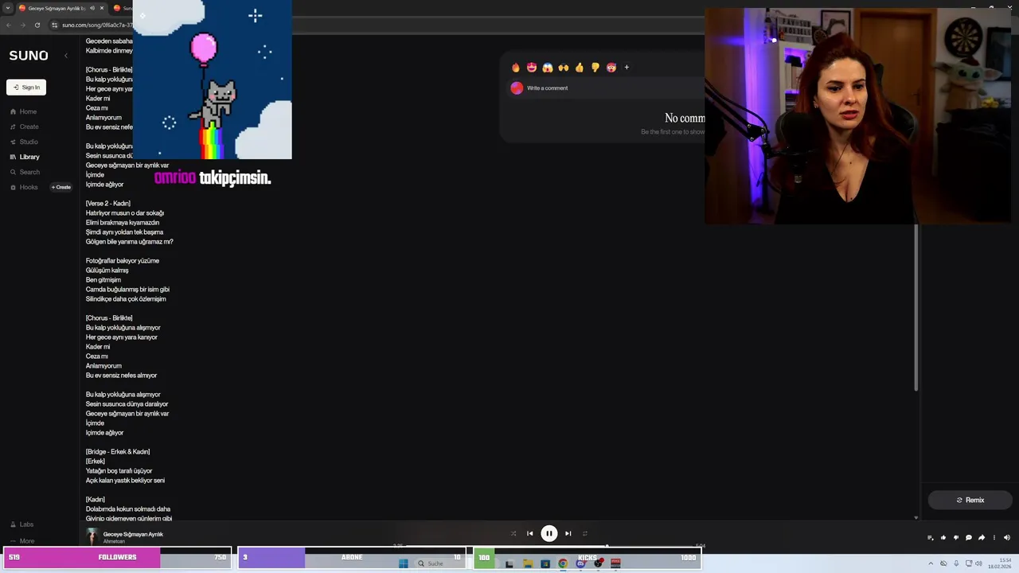Mute the tab via speaker icon
The height and width of the screenshot is (573, 1019).
92,8
